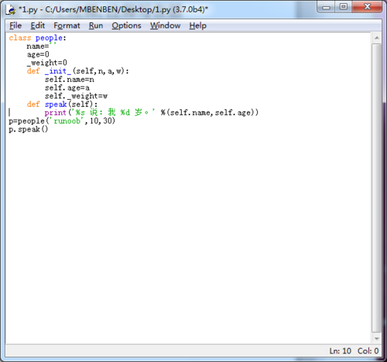
Task: Click the IDLE Python icon in title bar
Action: click(11, 10)
